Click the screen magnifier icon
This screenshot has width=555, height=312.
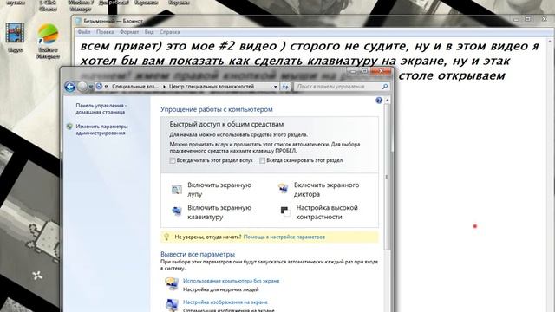(x=177, y=189)
